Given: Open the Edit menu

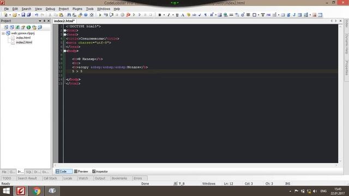Looking at the screenshot, I should (x=15, y=9).
